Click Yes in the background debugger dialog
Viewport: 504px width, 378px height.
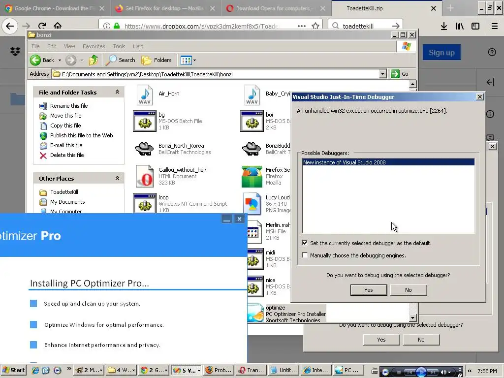pos(381,340)
